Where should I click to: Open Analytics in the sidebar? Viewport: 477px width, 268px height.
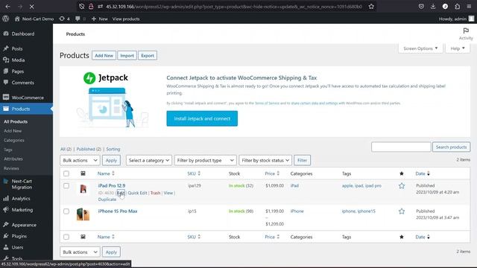(x=21, y=199)
